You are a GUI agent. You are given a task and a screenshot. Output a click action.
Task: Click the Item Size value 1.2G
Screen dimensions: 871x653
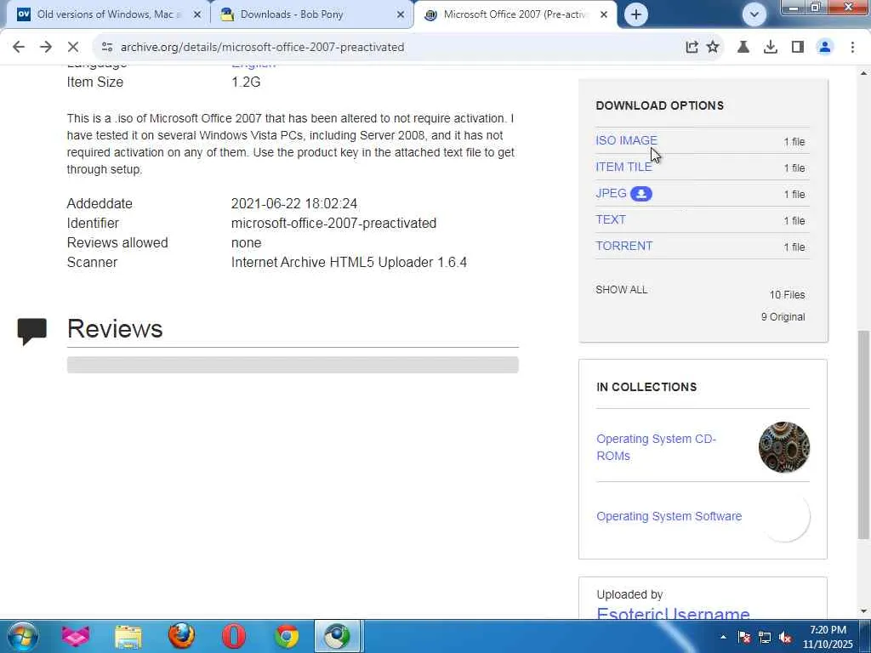tap(246, 82)
